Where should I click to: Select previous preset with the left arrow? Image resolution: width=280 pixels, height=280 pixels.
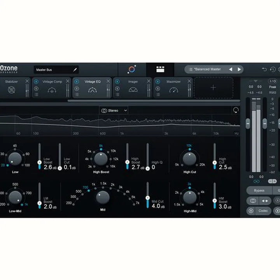tap(231, 69)
